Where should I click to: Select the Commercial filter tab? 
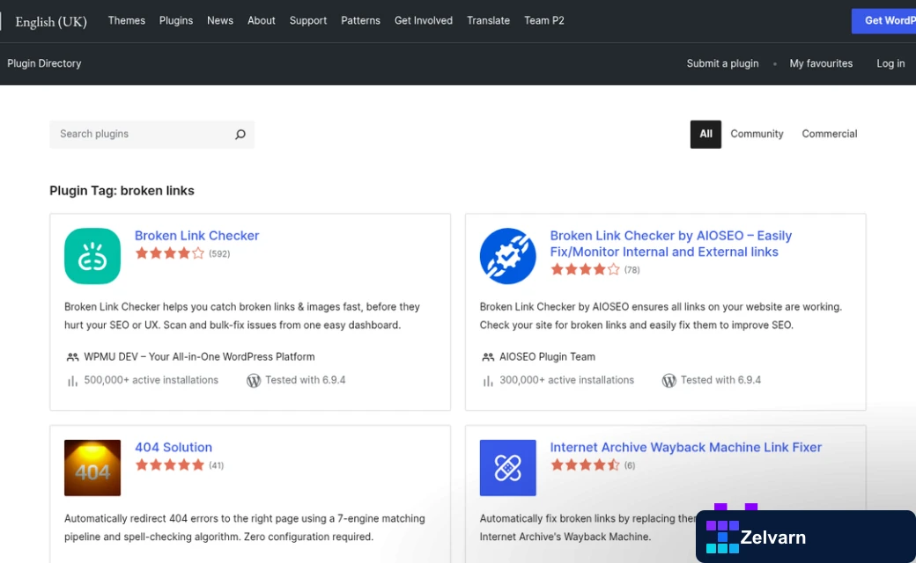(x=830, y=135)
